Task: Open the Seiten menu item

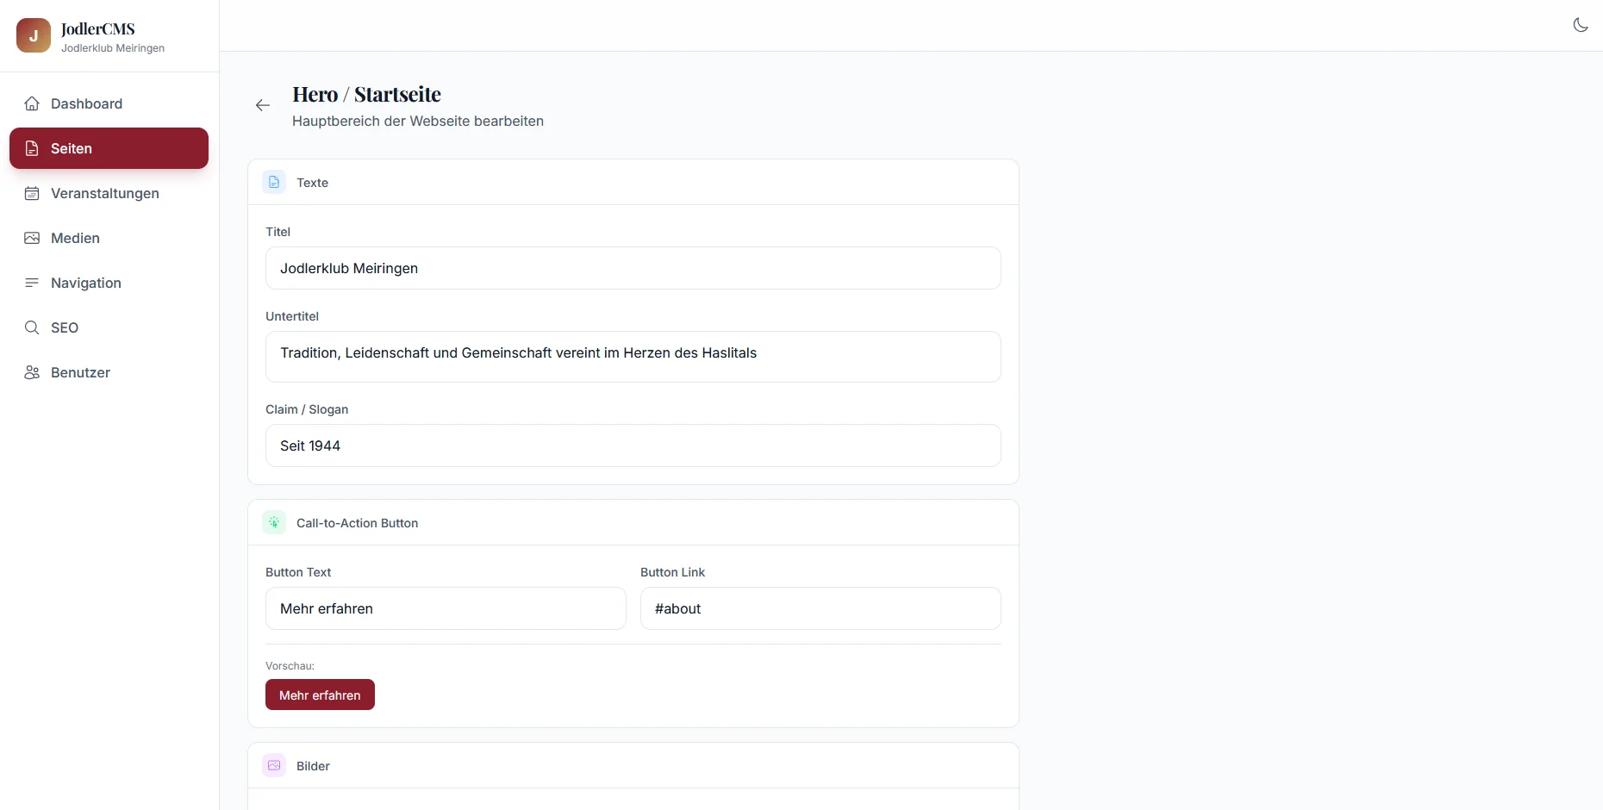Action: pos(109,148)
